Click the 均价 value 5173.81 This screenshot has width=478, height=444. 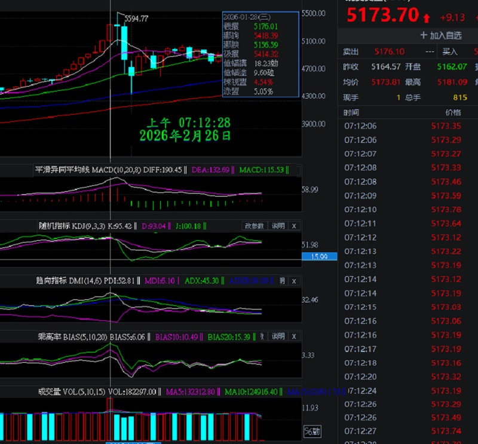coord(385,82)
